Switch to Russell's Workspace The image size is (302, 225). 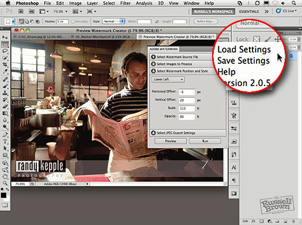tap(213, 11)
